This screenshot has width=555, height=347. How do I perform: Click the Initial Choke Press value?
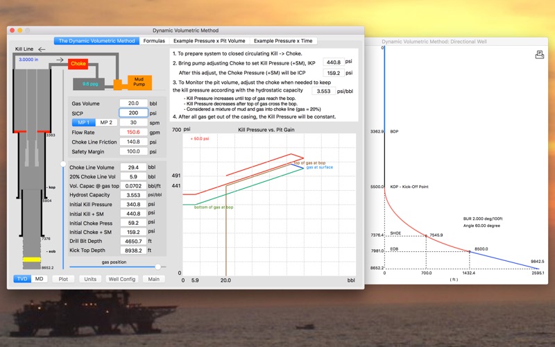click(x=133, y=223)
